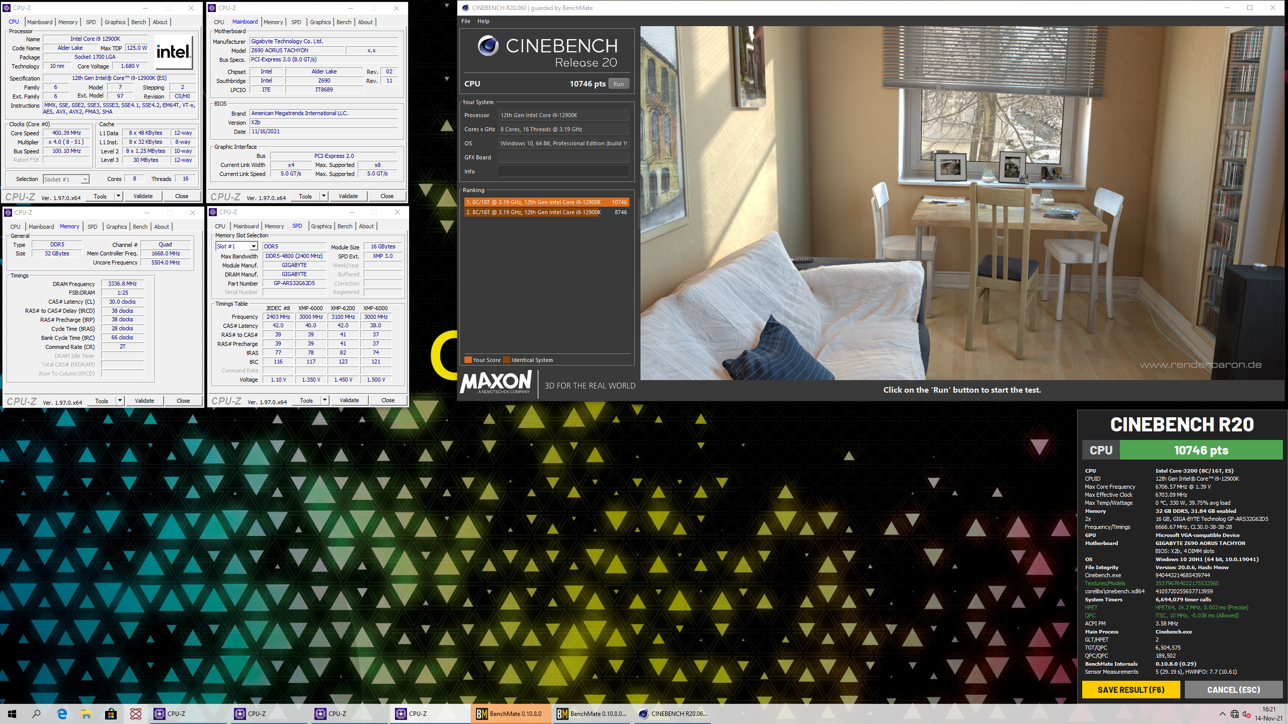
Task: Click the Cinebench Processor field
Action: [563, 115]
